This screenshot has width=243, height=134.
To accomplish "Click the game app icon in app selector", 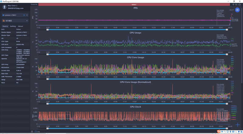I will tap(4, 21).
